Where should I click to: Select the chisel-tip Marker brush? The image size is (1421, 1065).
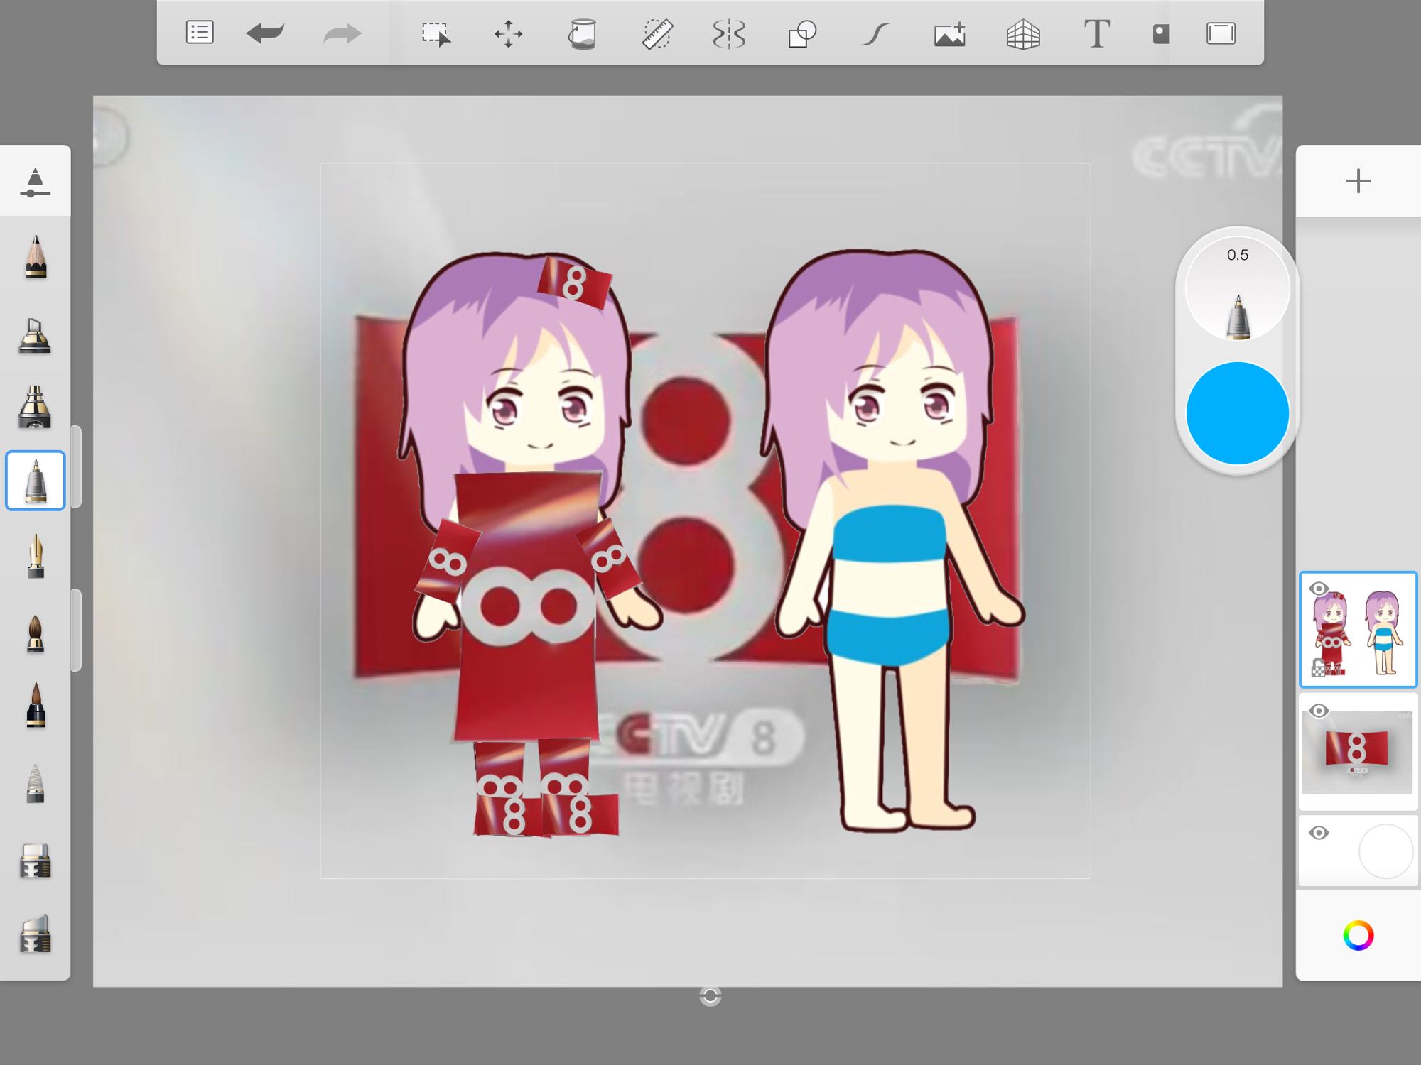point(35,335)
